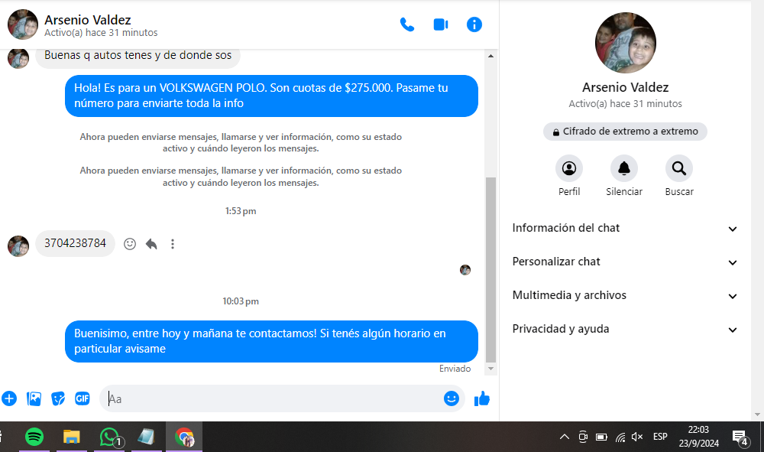Click Arsenio Valdez name in the side panel
Viewport: 764px width, 452px height.
(x=625, y=87)
